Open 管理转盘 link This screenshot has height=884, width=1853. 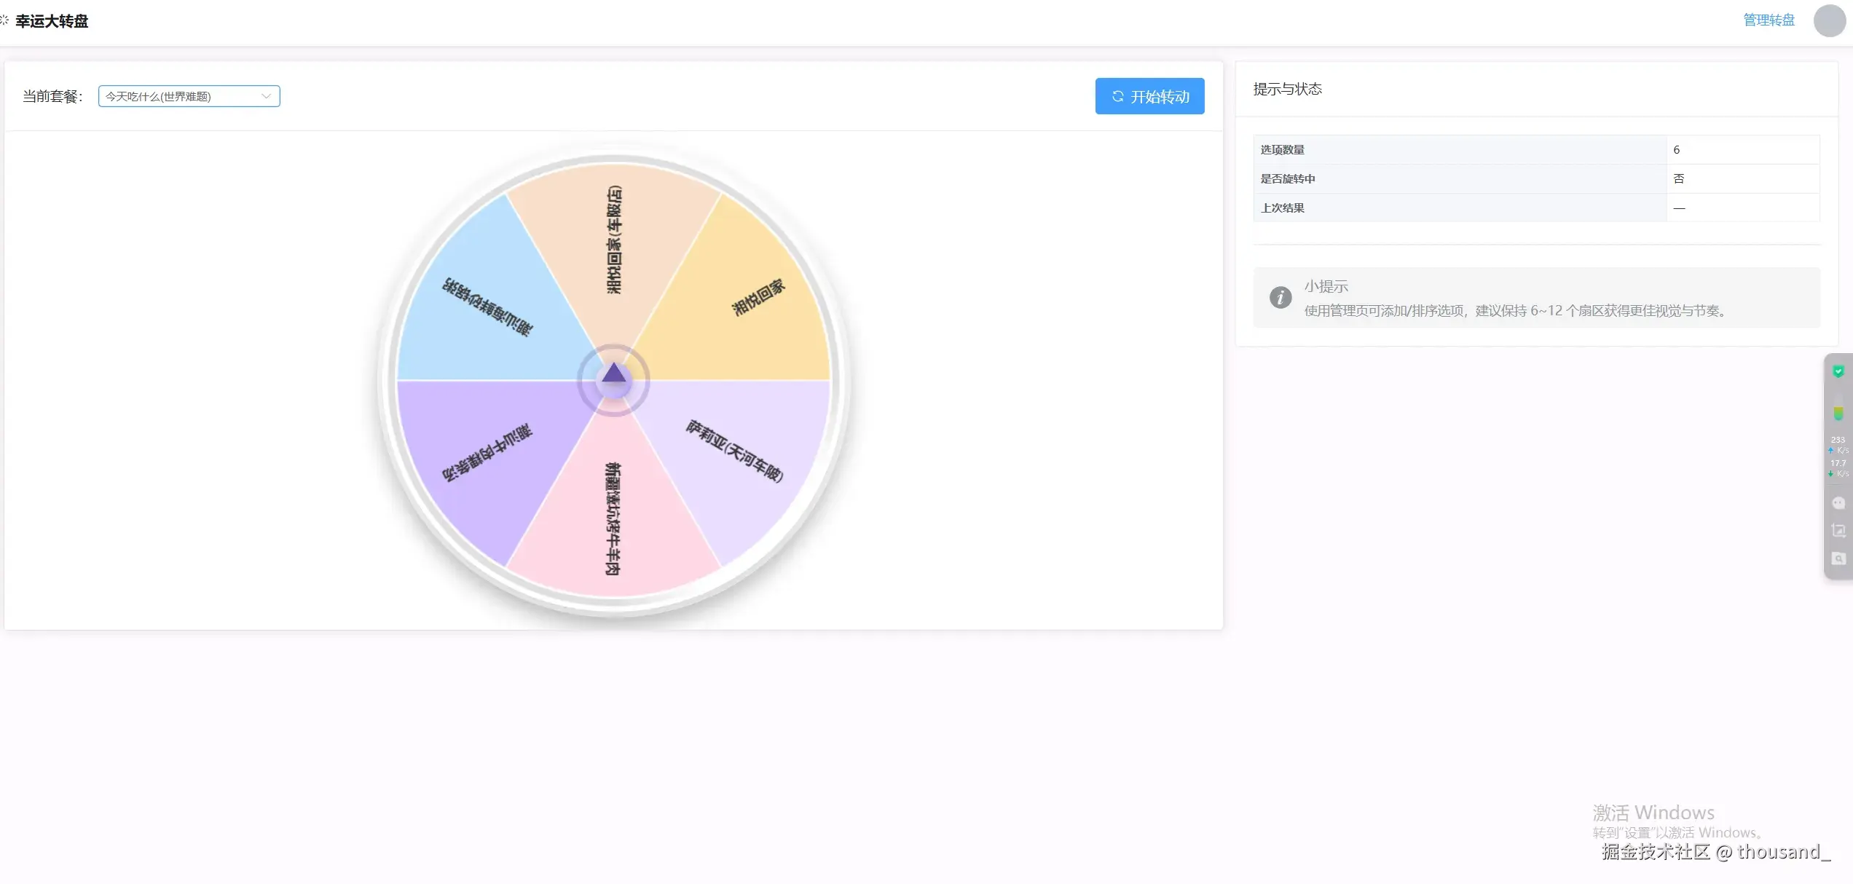pos(1769,20)
